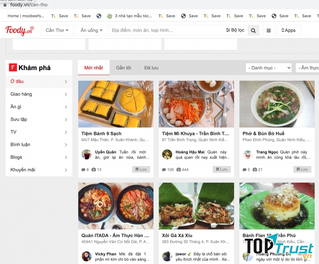
Task: Toggle Lưu bookmark on Tiệm Mì Khuya
Action: [x=222, y=169]
